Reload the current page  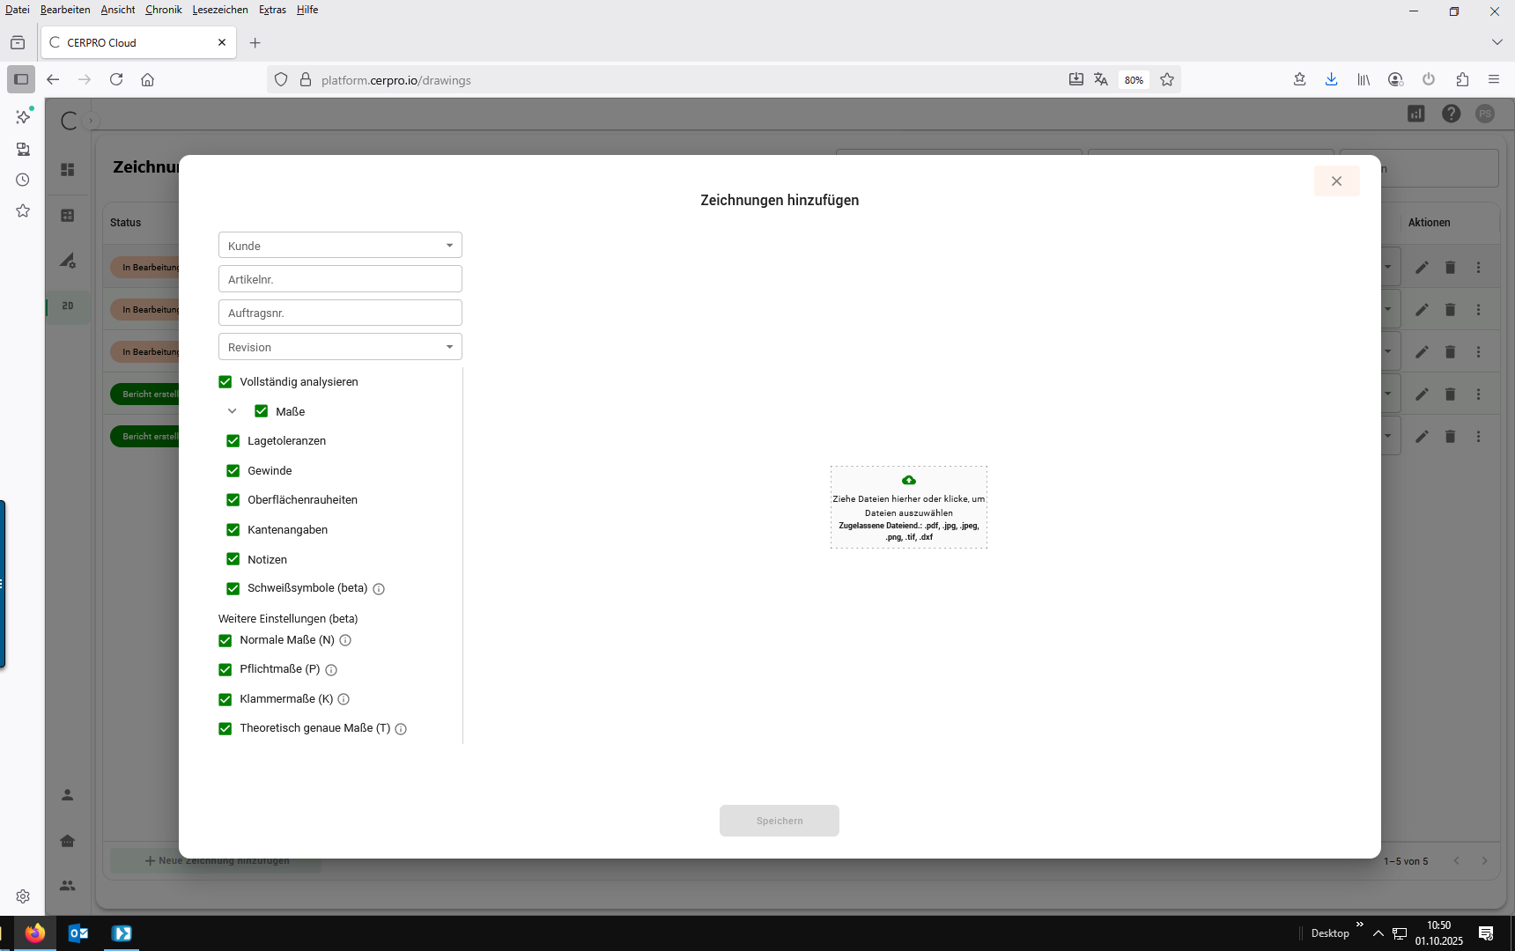[116, 80]
